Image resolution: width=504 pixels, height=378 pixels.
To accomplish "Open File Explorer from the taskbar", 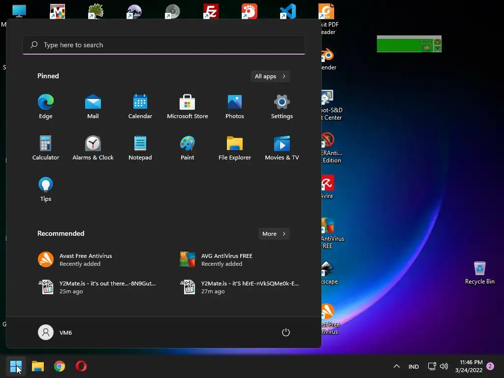I will coord(37,366).
